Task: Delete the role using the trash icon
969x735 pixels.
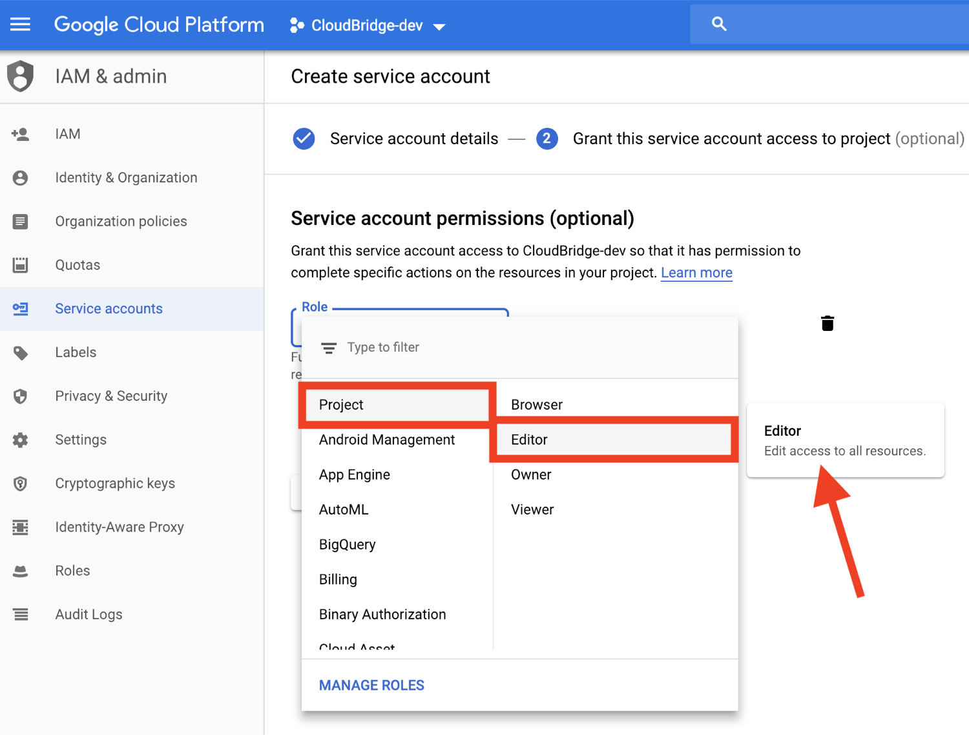Action: [x=828, y=323]
